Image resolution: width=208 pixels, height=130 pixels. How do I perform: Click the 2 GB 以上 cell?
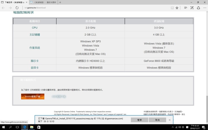(x=91, y=35)
